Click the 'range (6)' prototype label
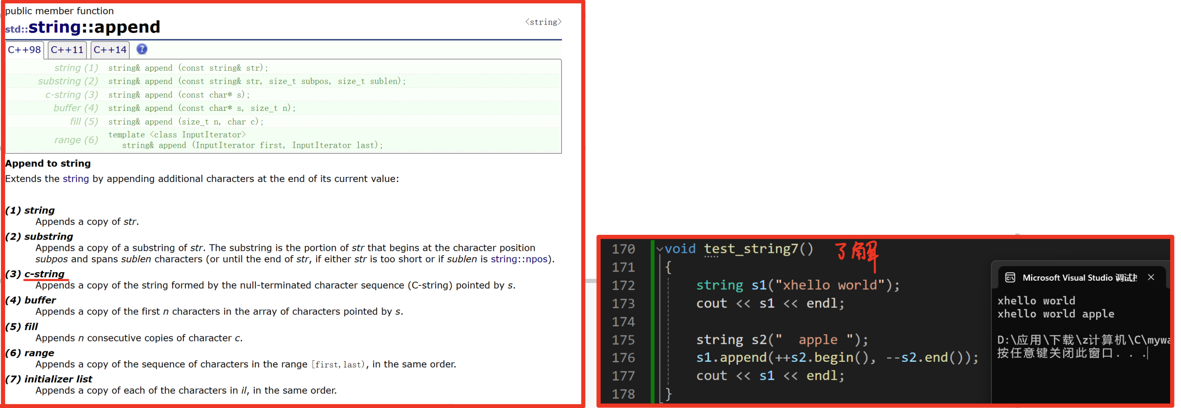 coord(76,140)
